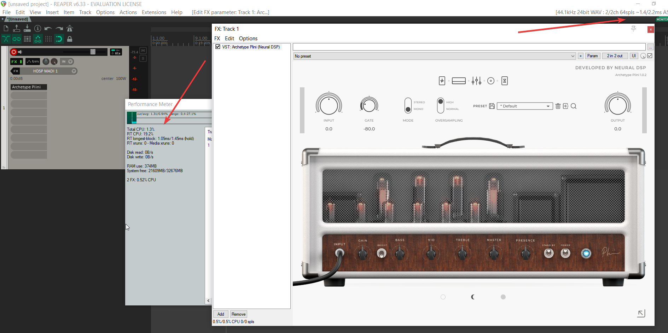Toggle Track 1 record monitoring speaker icon

[x=20, y=52]
